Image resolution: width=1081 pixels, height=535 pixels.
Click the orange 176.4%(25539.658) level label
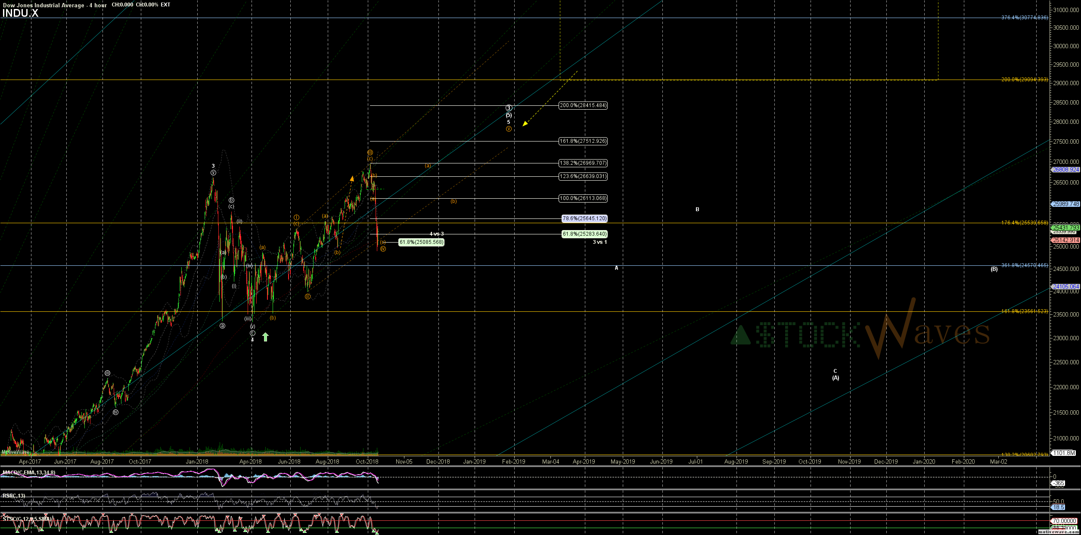1025,223
